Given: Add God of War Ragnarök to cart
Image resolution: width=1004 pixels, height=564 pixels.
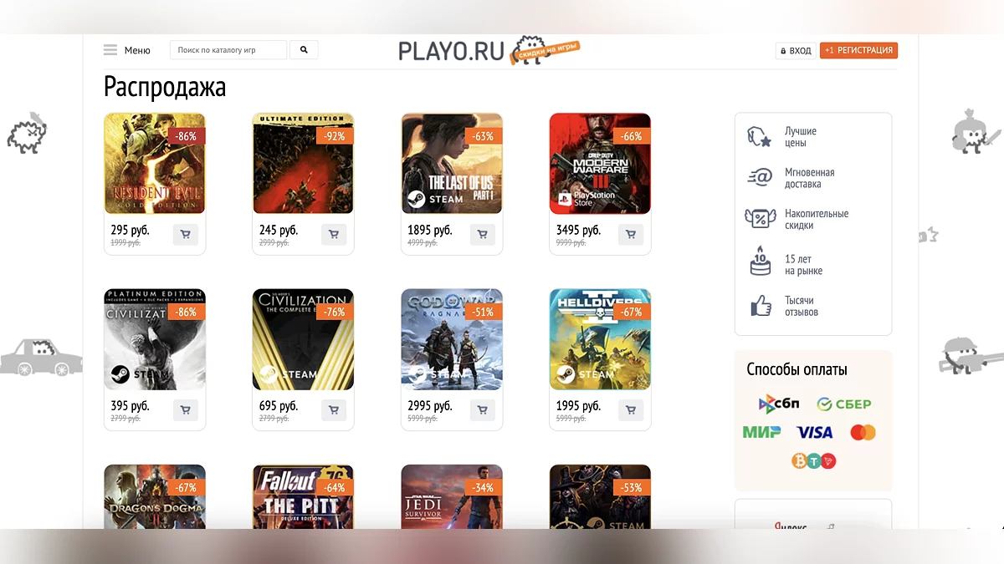Looking at the screenshot, I should point(482,410).
